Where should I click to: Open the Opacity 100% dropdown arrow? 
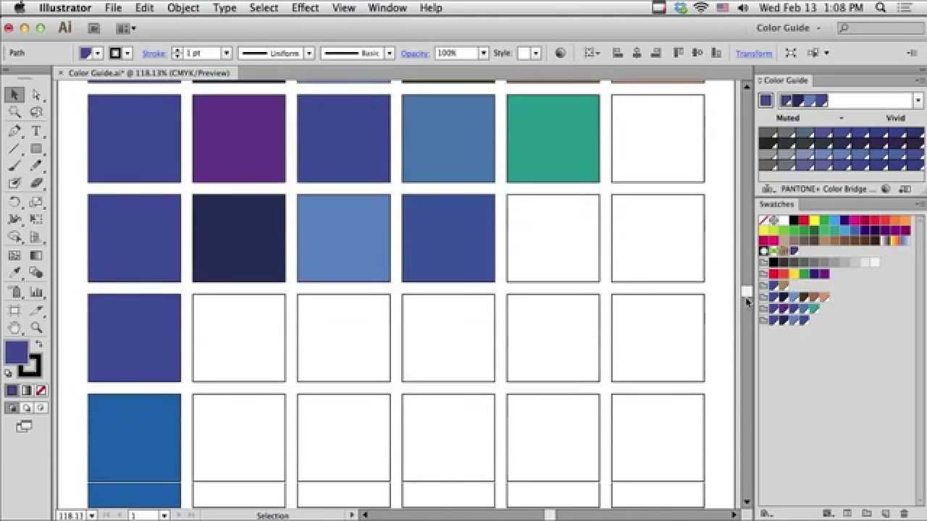click(483, 53)
